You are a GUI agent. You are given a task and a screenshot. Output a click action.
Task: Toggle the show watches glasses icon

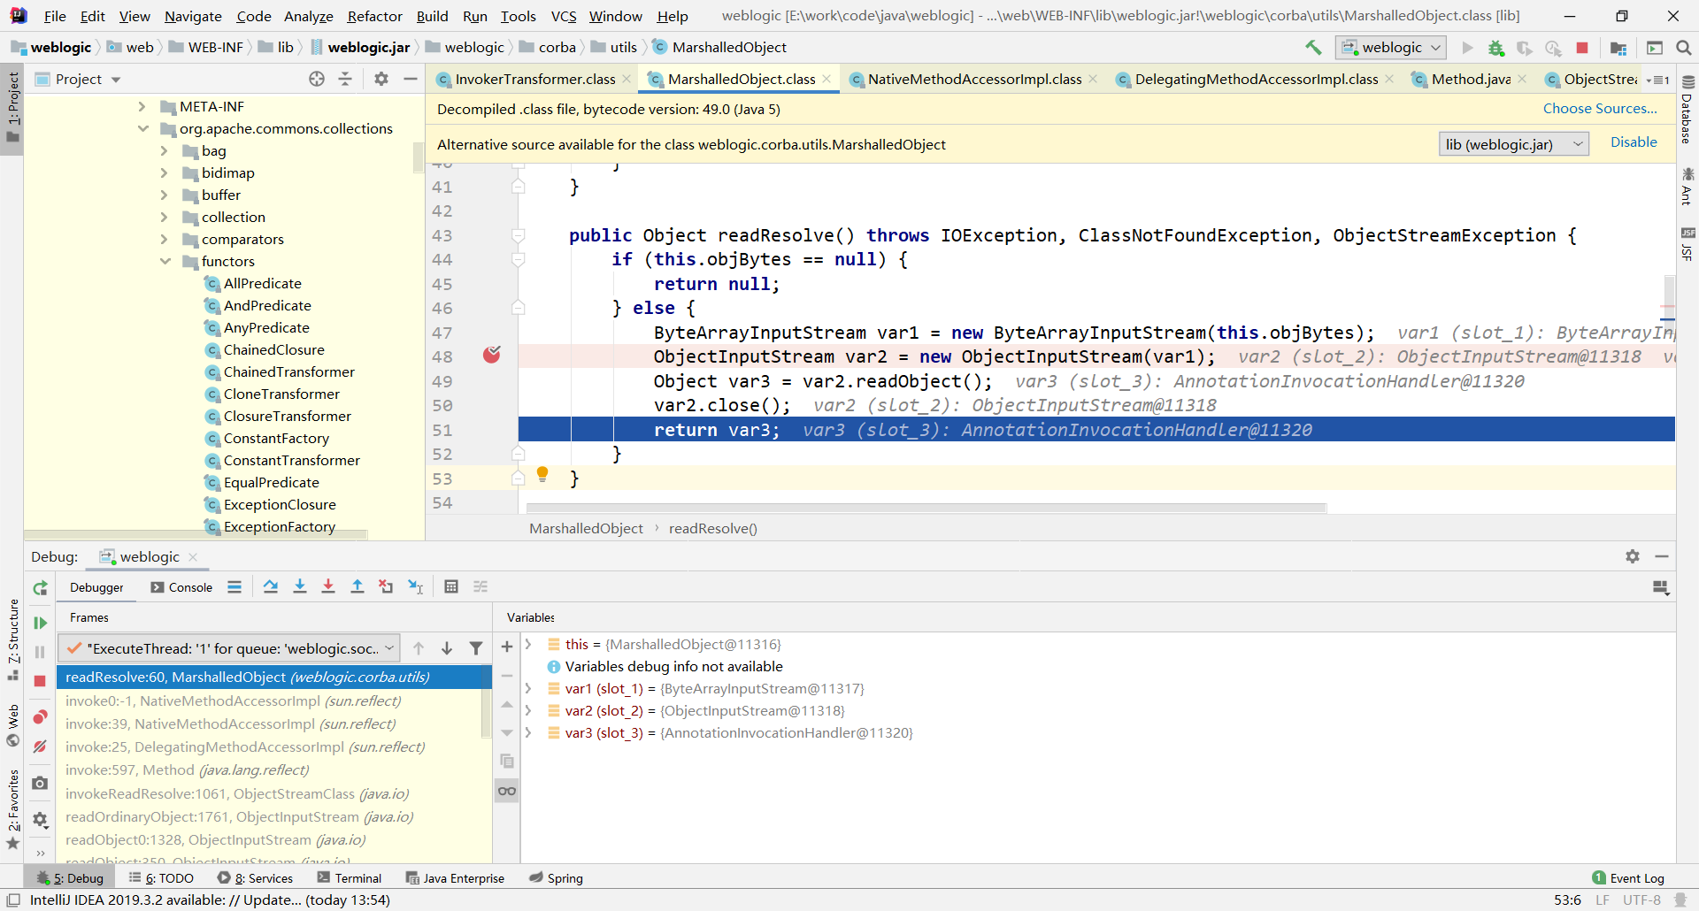507,791
